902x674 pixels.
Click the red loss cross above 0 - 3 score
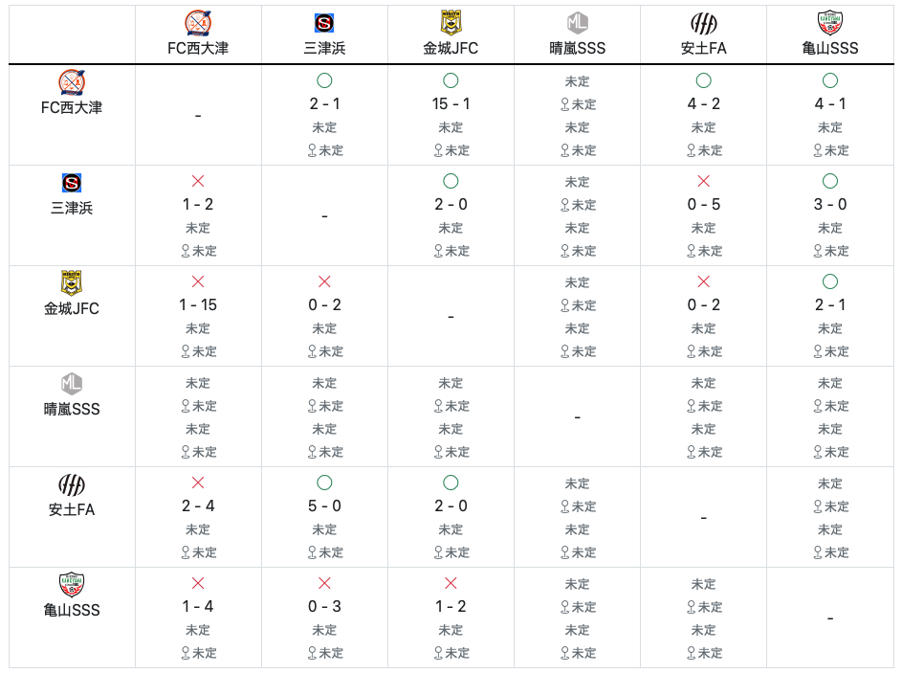click(x=324, y=583)
